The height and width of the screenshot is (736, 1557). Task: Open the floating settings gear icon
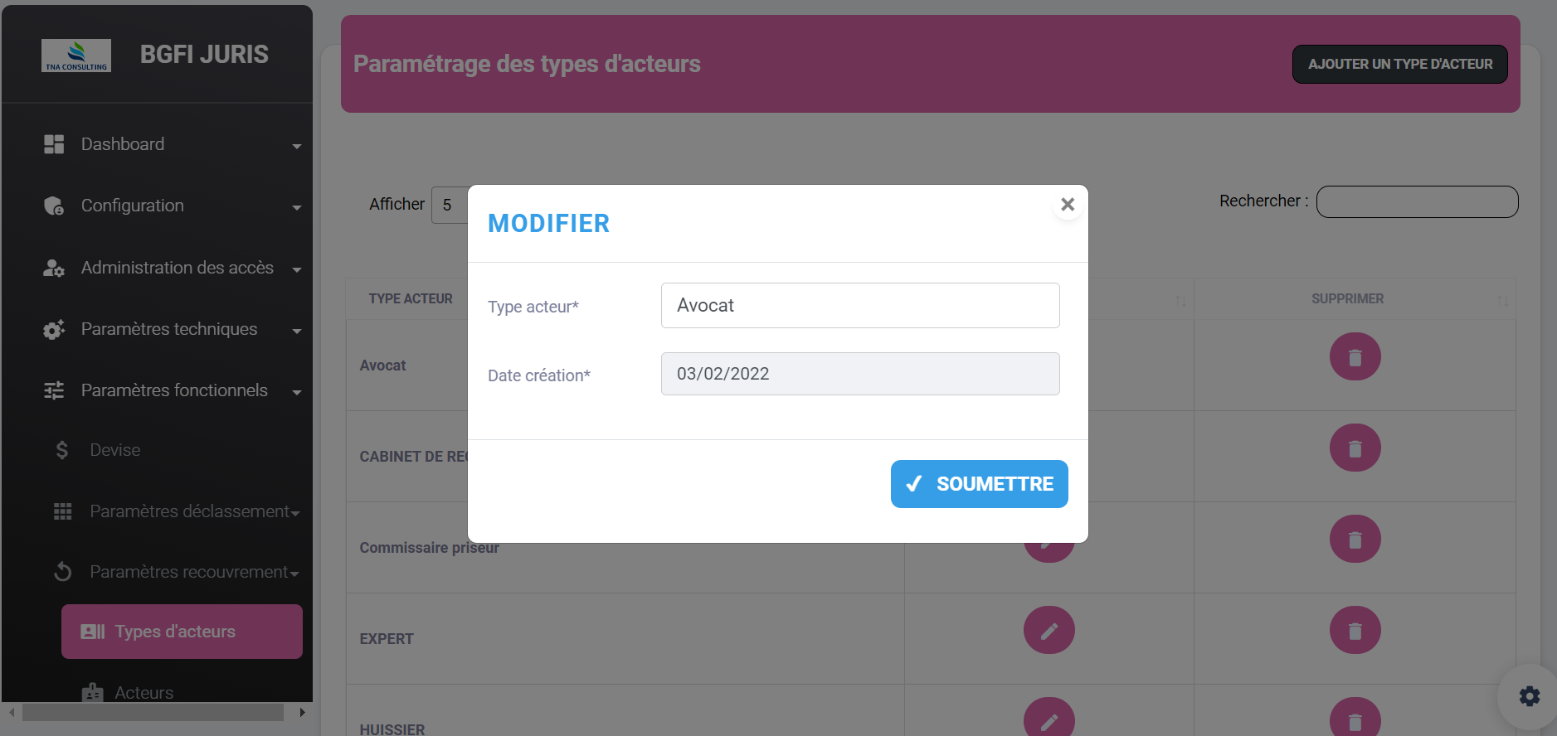[x=1529, y=696]
